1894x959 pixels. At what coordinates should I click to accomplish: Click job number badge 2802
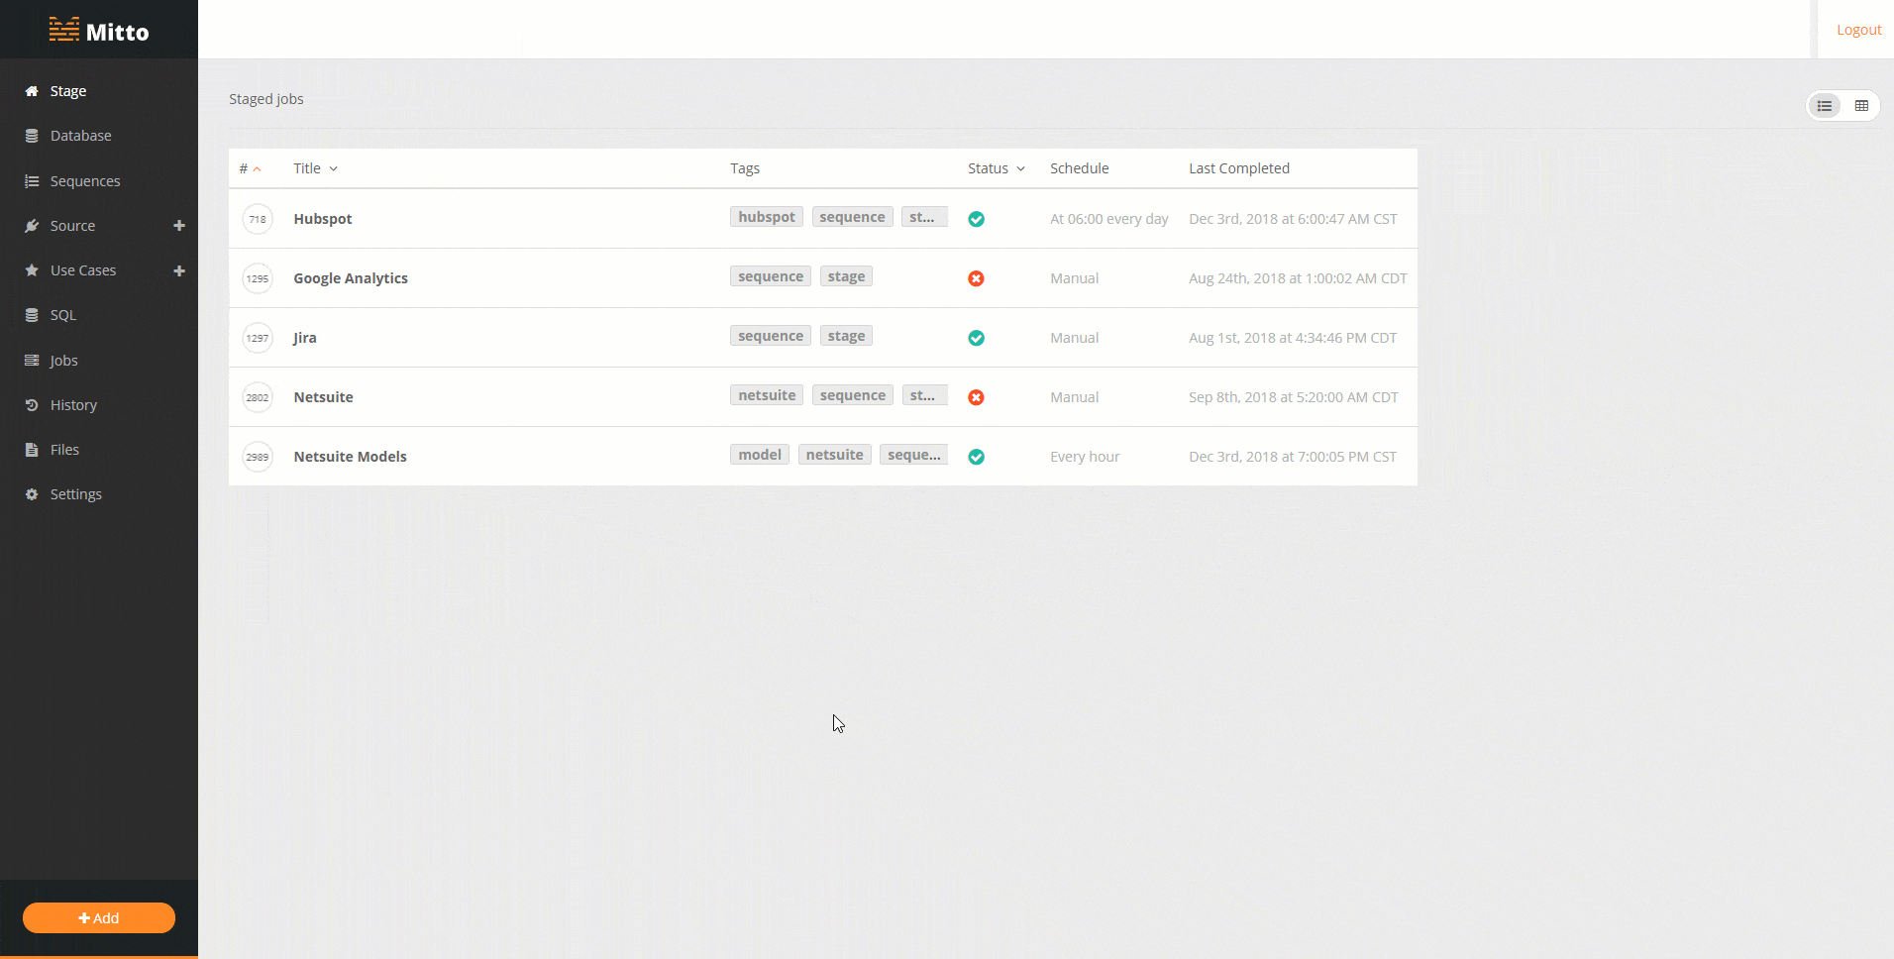click(258, 397)
